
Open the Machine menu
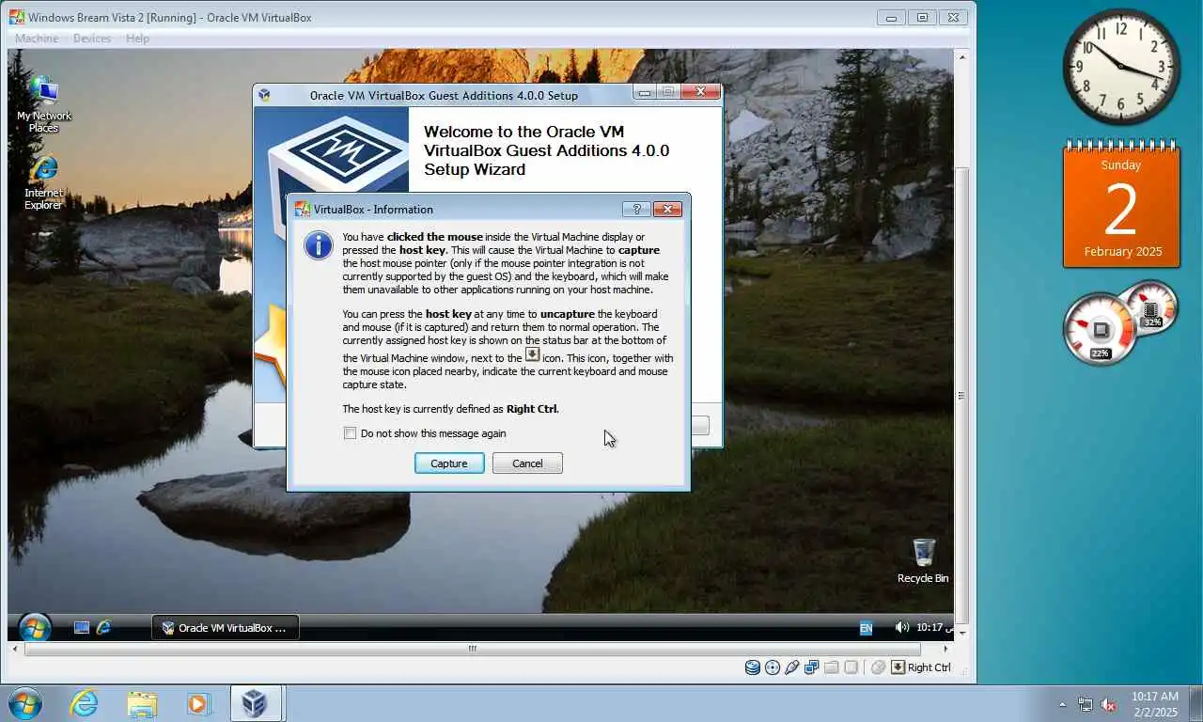[37, 39]
